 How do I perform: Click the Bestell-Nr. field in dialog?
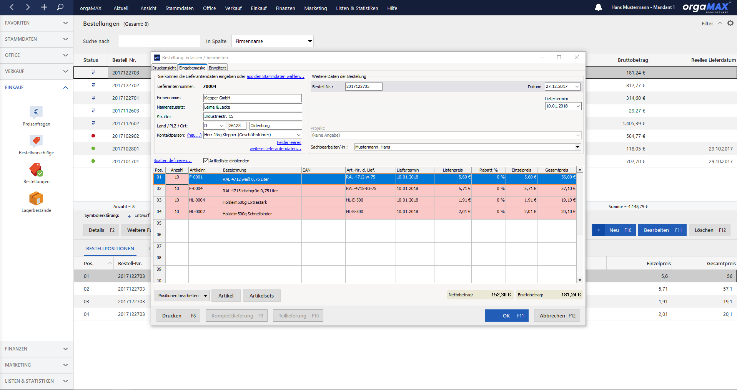[x=364, y=87]
